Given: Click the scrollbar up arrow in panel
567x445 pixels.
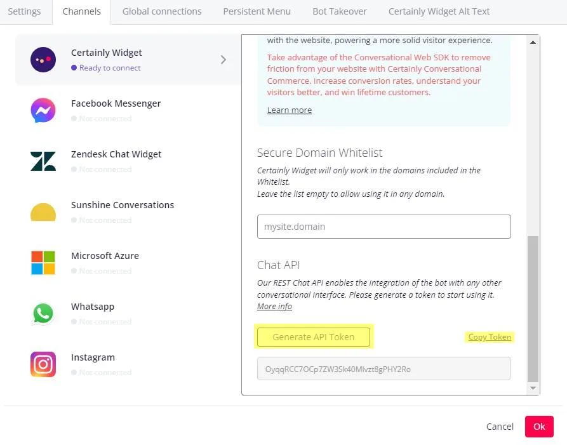Looking at the screenshot, I should pyautogui.click(x=533, y=43).
